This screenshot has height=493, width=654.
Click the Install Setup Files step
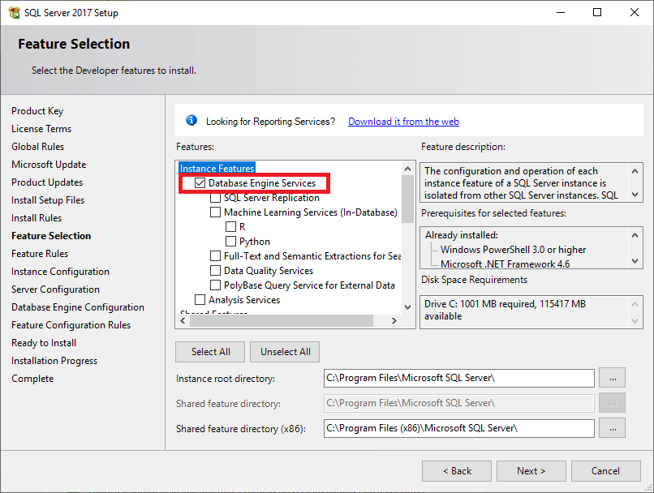[48, 200]
